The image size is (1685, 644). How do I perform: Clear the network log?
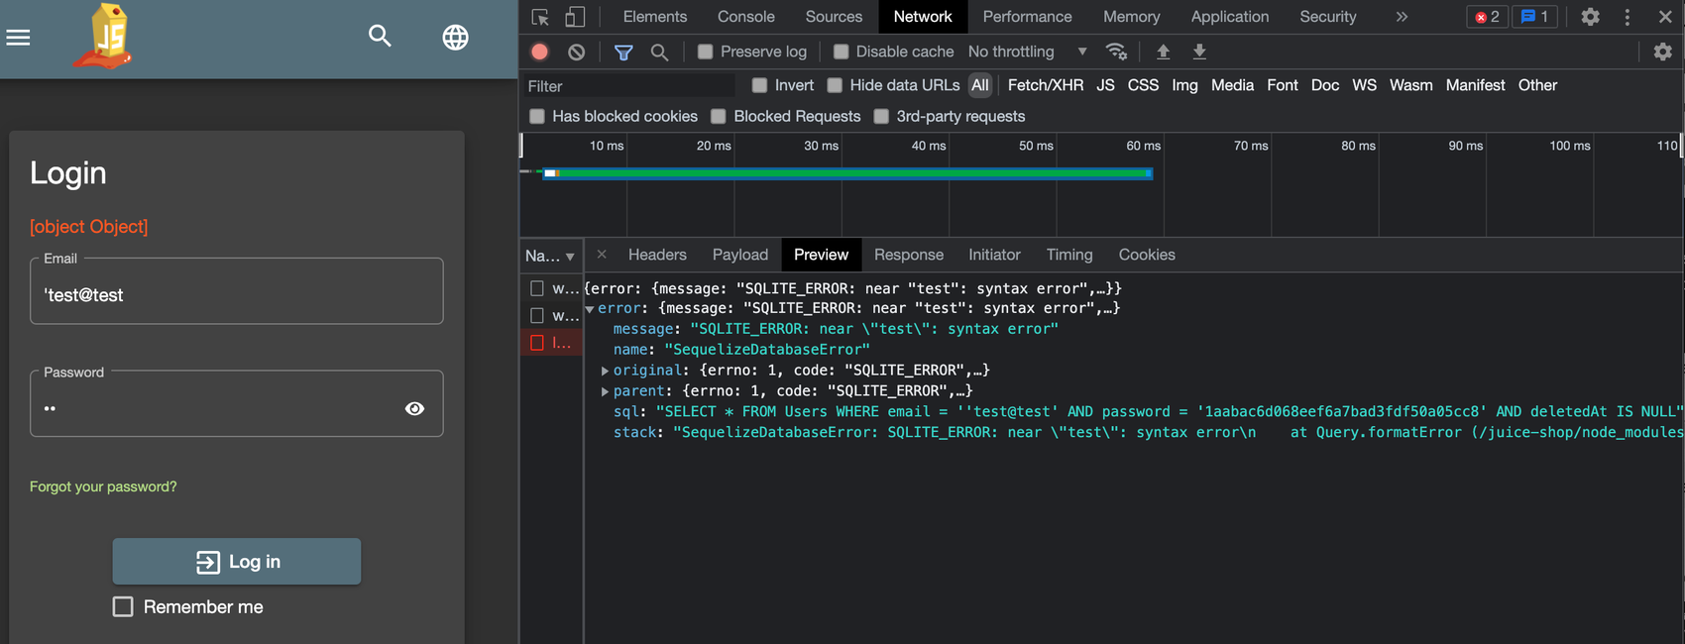point(576,52)
